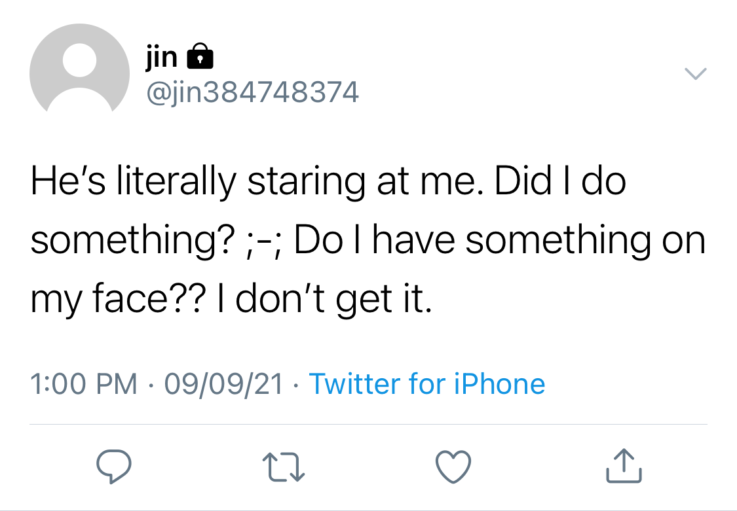Click the 09/09/21 date

point(223,384)
